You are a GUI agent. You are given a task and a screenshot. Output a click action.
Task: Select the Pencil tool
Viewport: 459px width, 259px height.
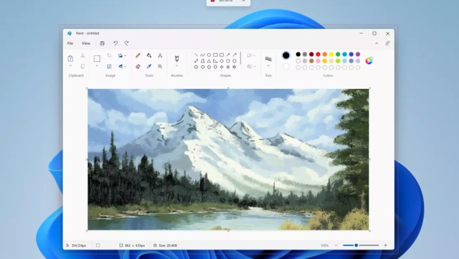(138, 55)
